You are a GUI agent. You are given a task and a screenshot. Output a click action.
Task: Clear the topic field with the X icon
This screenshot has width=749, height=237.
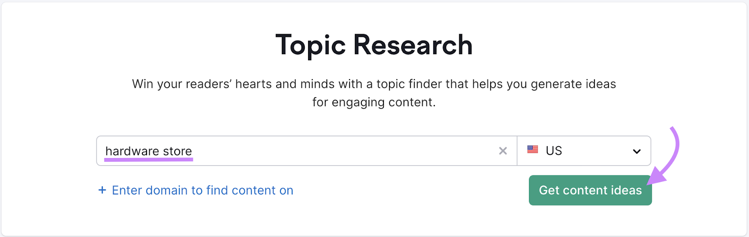tap(503, 151)
